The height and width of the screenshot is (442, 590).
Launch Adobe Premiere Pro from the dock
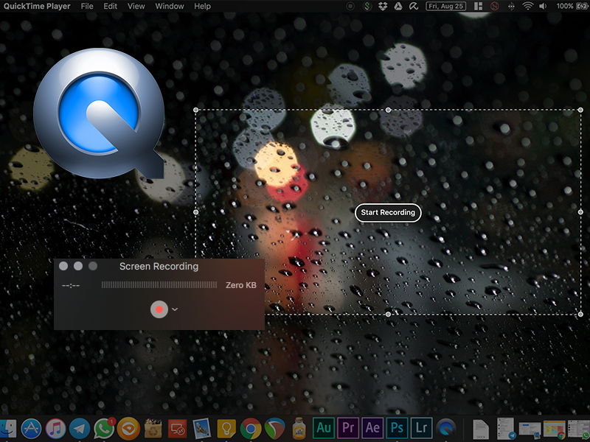pyautogui.click(x=348, y=428)
